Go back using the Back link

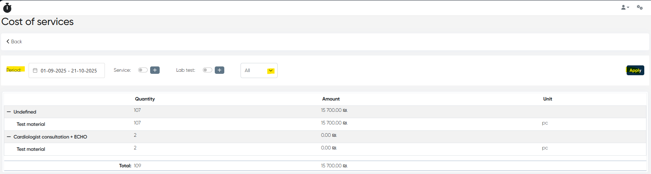[14, 41]
